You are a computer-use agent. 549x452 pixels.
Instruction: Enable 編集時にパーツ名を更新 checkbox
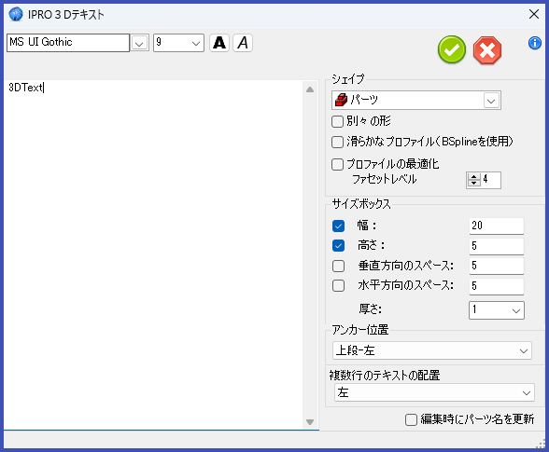[x=411, y=419]
